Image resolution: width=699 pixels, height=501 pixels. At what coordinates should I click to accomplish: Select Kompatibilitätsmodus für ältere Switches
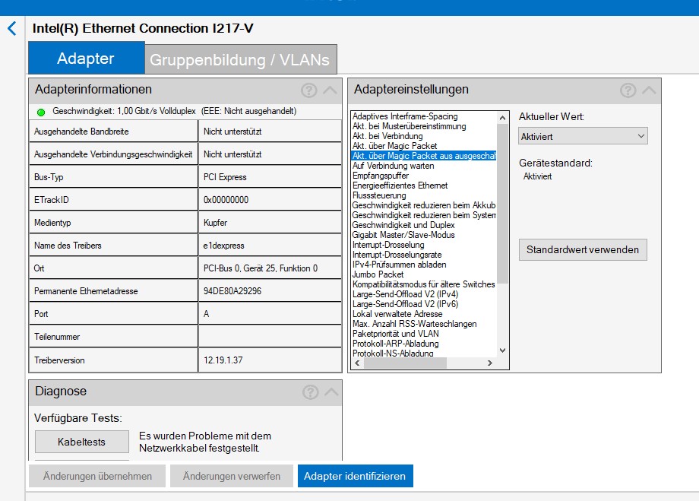[x=423, y=284]
